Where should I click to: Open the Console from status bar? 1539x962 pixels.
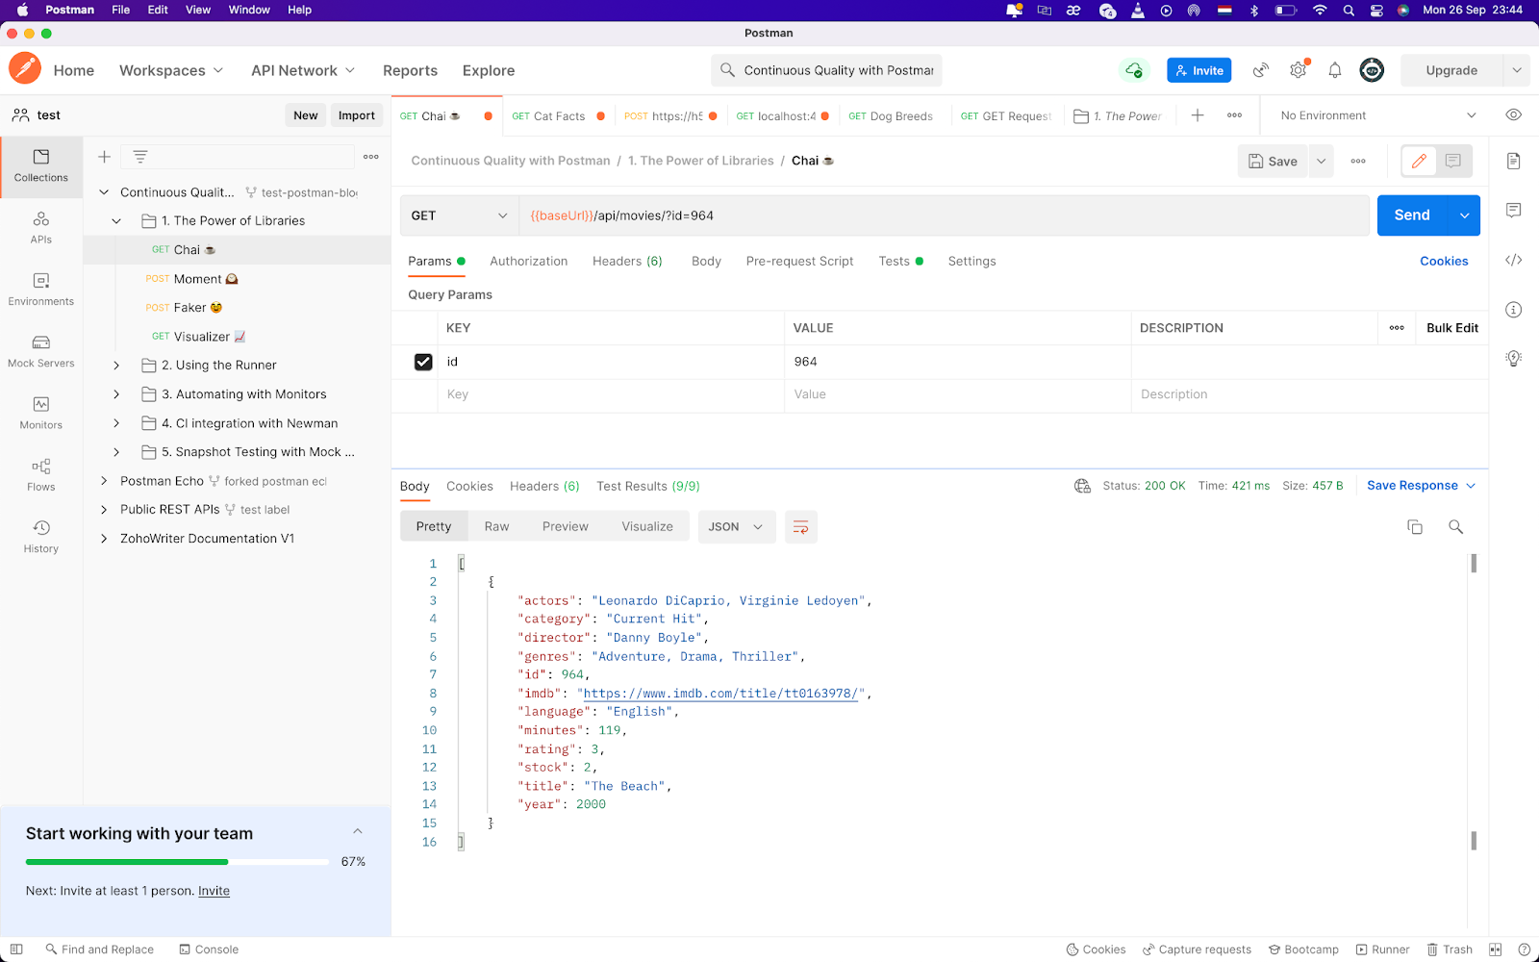pyautogui.click(x=209, y=949)
